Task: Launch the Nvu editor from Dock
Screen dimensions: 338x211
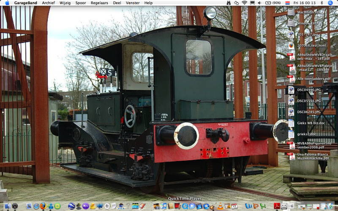Action: [x=86, y=206]
